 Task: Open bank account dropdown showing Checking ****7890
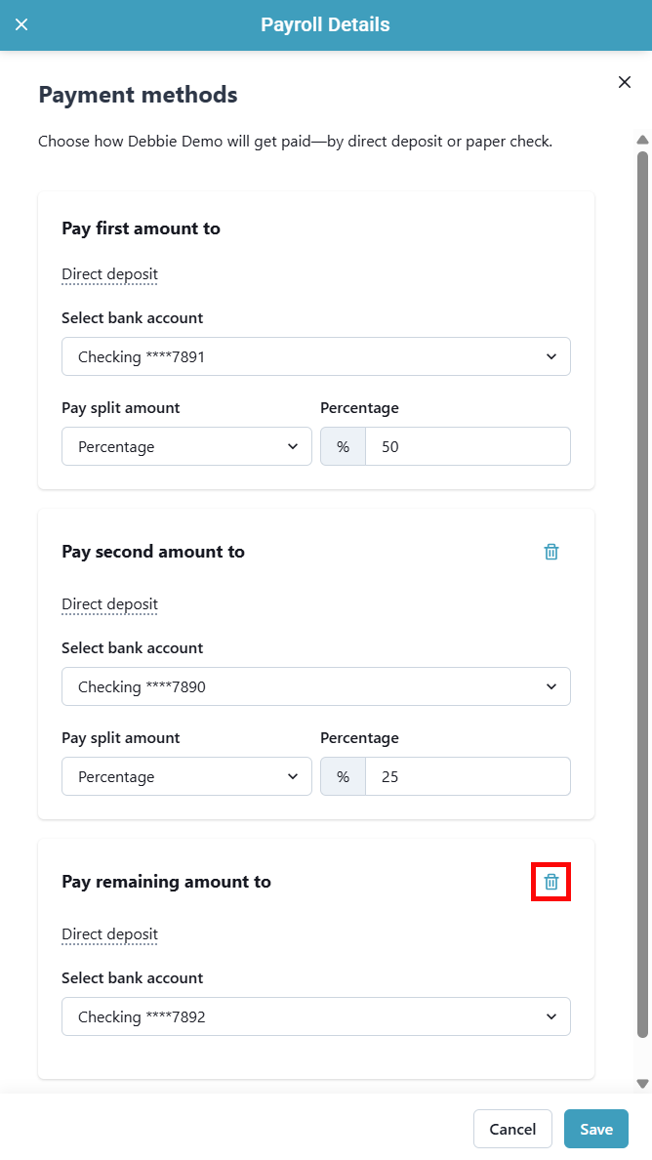[316, 687]
